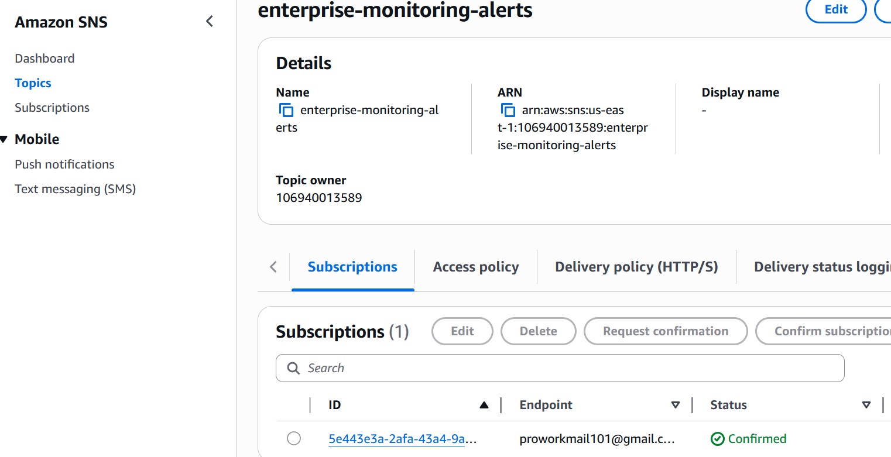This screenshot has width=891, height=457.
Task: Copy the topic name with copy icon
Action: (286, 110)
